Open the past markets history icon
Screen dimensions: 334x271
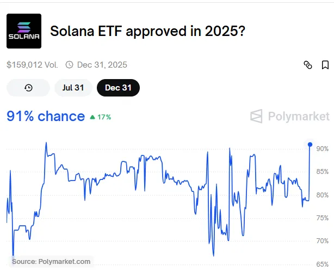28,88
